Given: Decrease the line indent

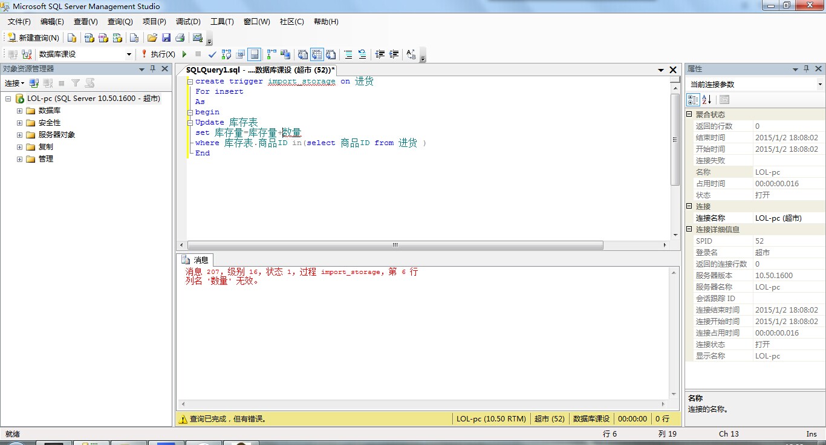Looking at the screenshot, I should pyautogui.click(x=380, y=54).
